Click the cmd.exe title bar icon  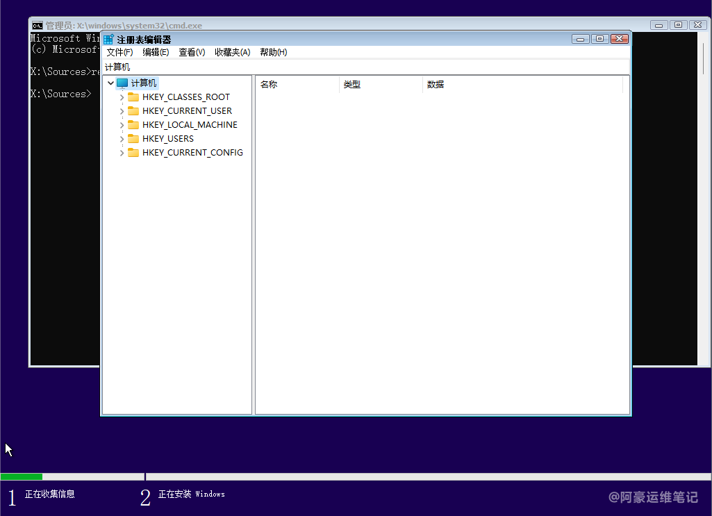tap(38, 25)
